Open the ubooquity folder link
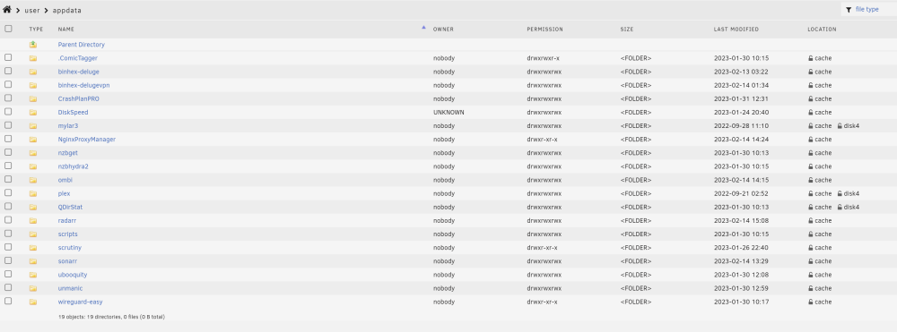Screen dimensions: 897x332 click(x=72, y=275)
